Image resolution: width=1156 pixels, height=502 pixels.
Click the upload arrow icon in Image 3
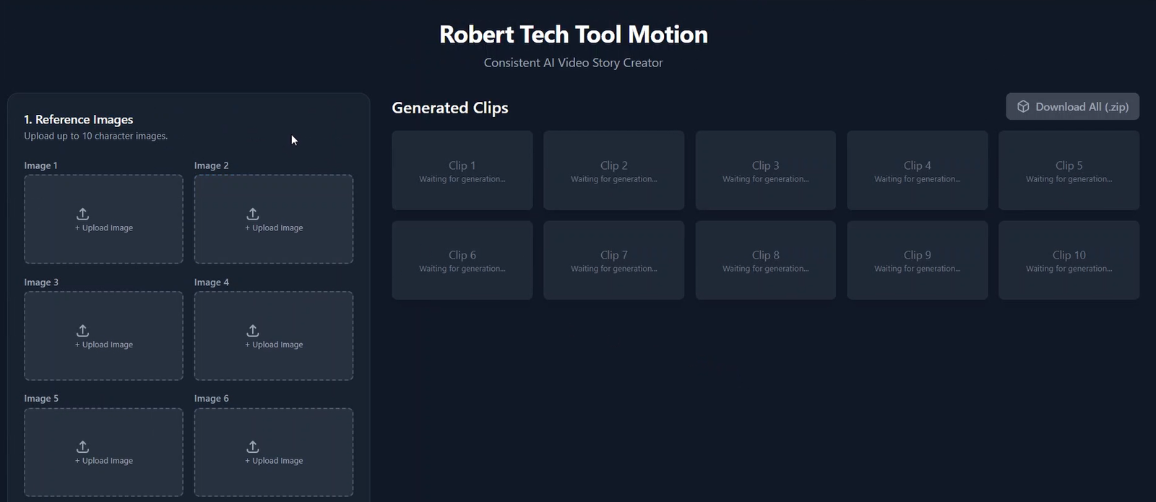pyautogui.click(x=83, y=330)
